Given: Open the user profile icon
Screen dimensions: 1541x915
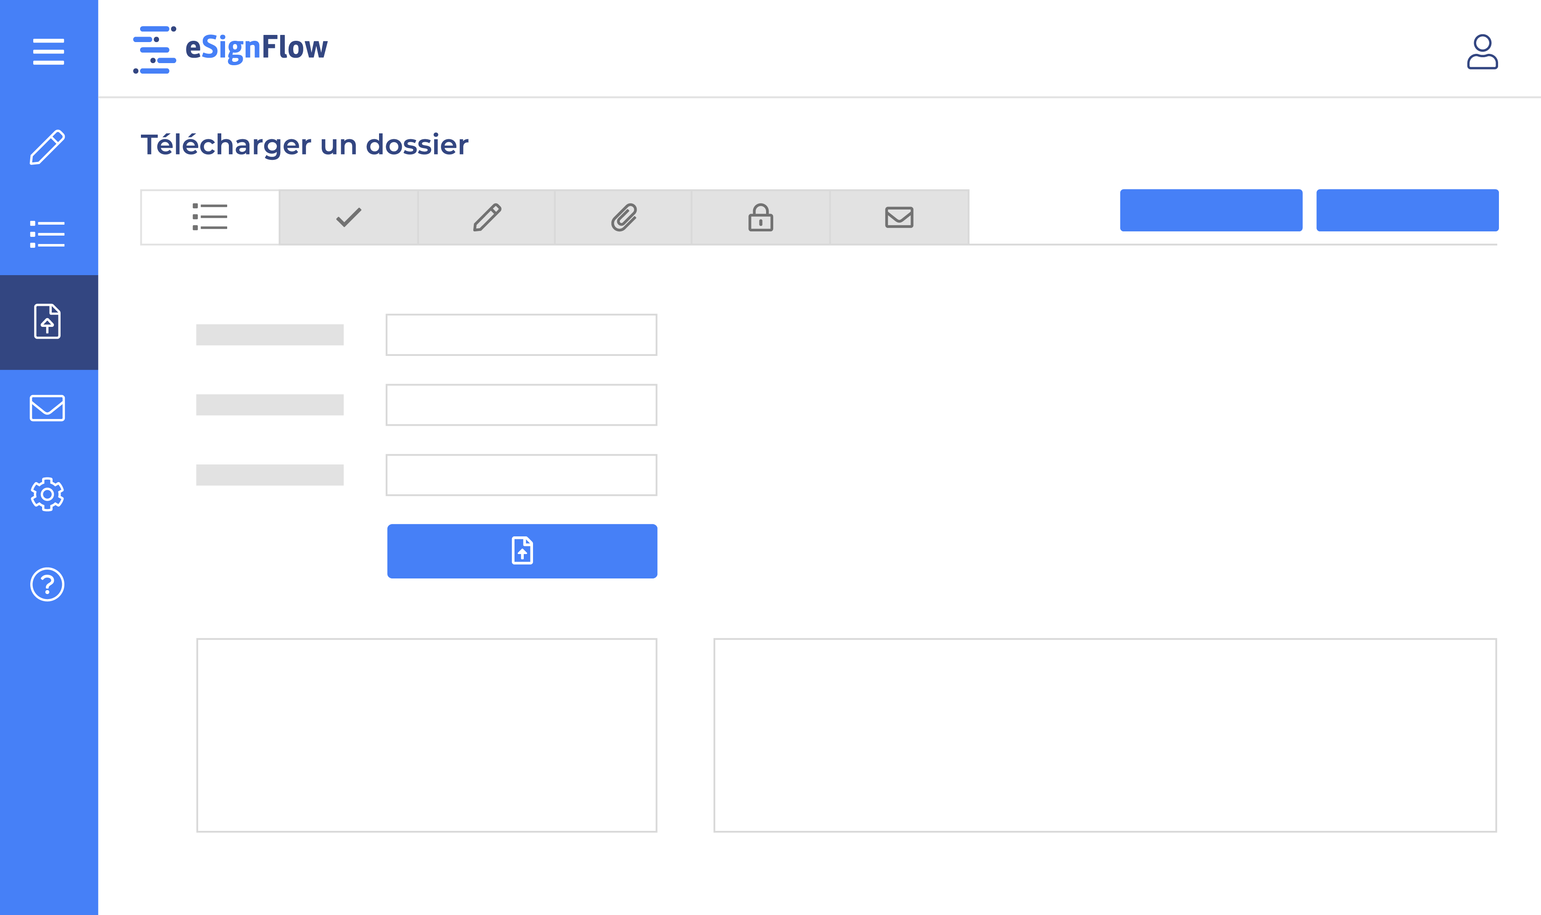Looking at the screenshot, I should (x=1482, y=52).
